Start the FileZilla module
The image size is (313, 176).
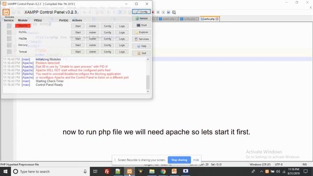78,39
